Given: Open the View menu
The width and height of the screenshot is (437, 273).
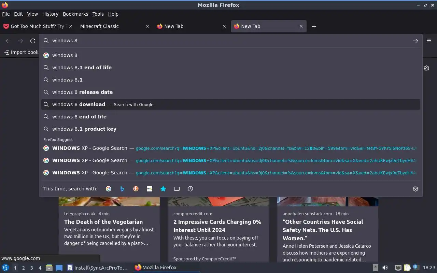Looking at the screenshot, I should click(x=32, y=14).
